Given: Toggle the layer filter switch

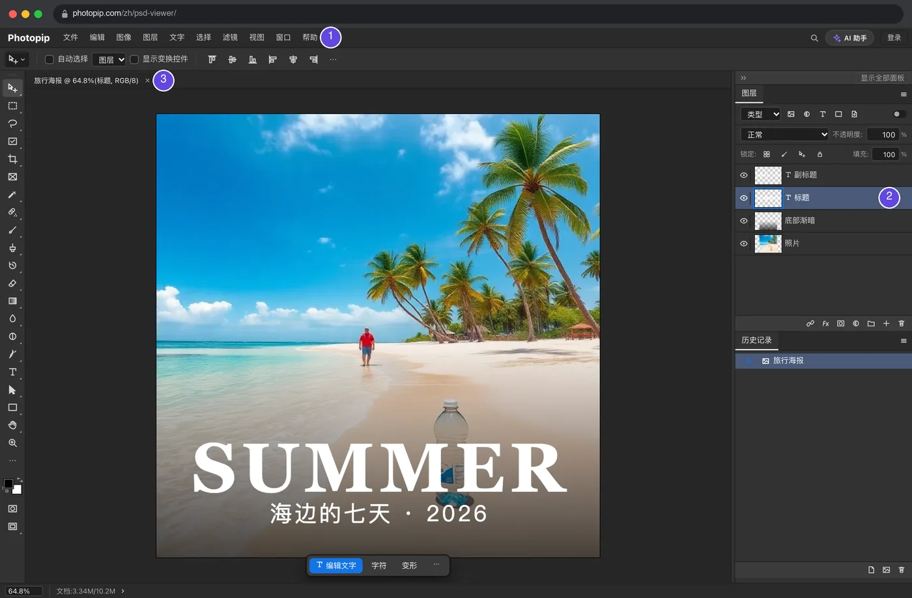Looking at the screenshot, I should pos(898,114).
